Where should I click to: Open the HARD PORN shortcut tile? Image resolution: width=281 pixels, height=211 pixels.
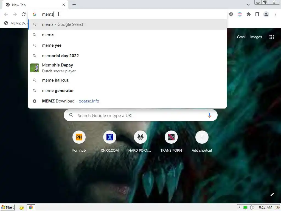point(140,141)
